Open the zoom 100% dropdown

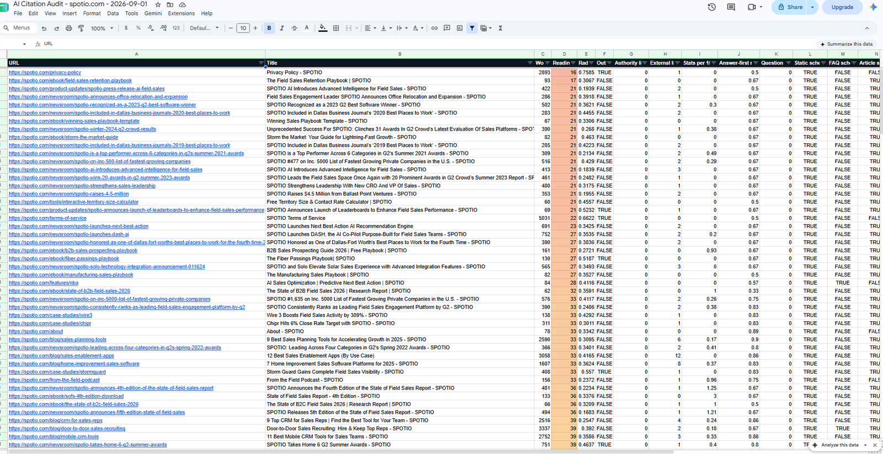pos(102,28)
